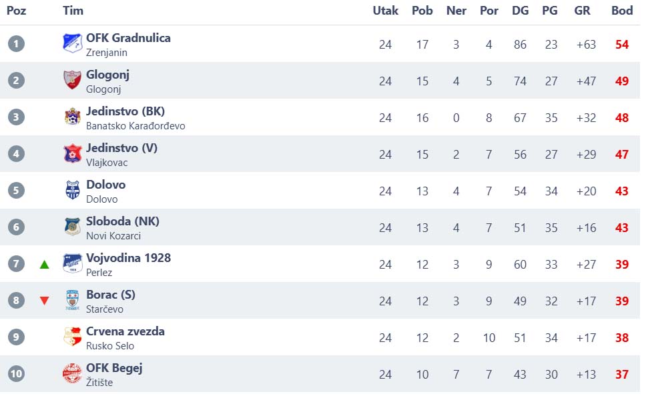Click the Crvena zvezda club crest
The height and width of the screenshot is (396, 646).
[x=72, y=337]
